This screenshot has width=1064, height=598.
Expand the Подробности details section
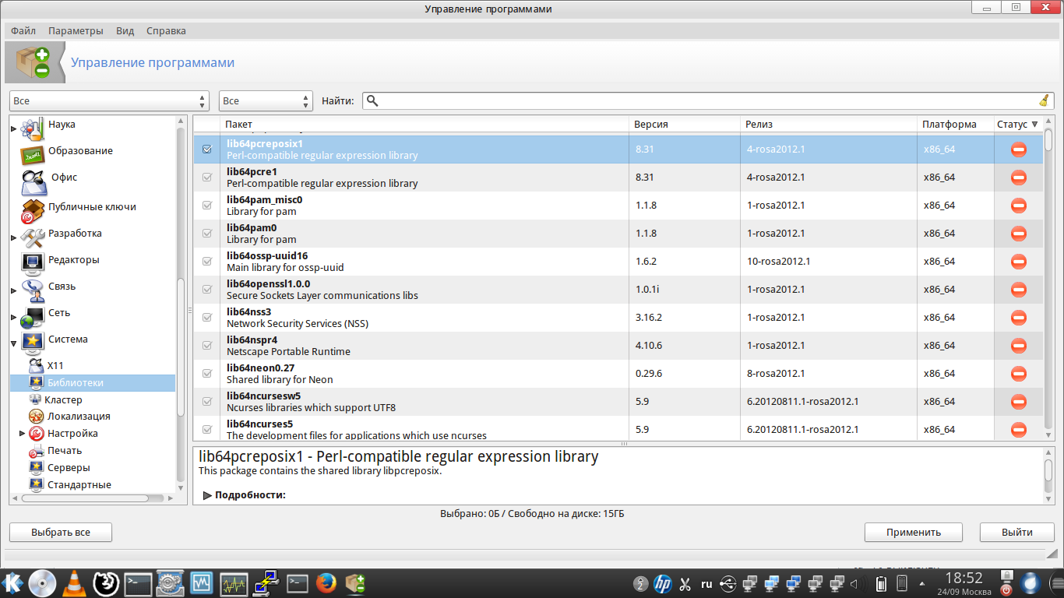coord(208,495)
